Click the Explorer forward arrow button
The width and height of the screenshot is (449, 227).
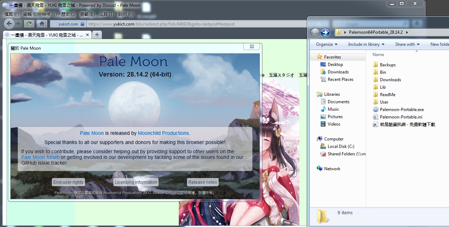coord(325,32)
